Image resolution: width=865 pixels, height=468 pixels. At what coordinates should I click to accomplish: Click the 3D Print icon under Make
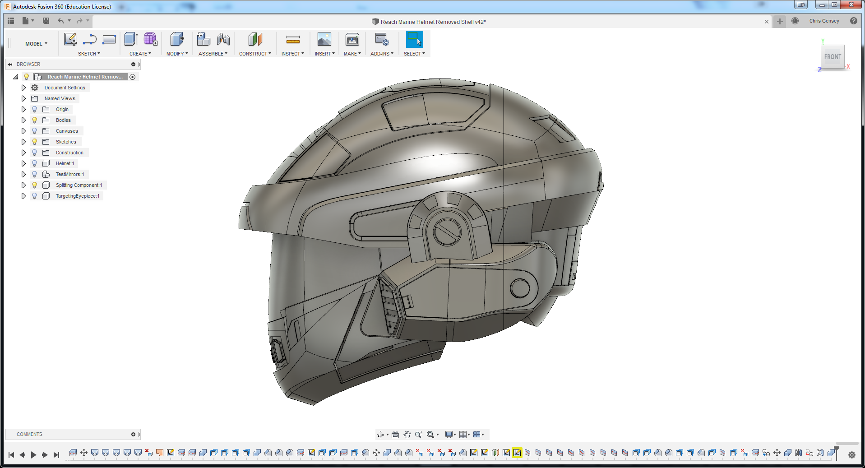(352, 40)
